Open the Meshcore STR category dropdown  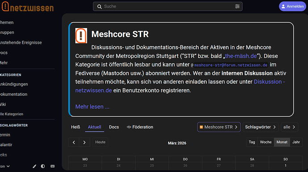(219, 127)
